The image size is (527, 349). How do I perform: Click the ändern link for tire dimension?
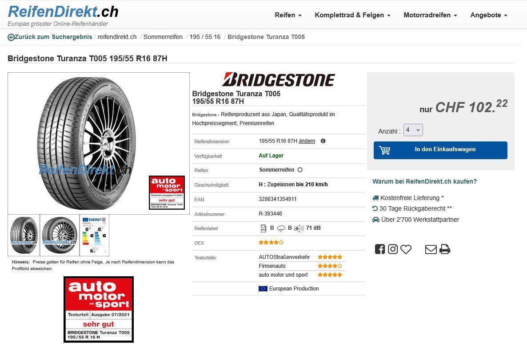[307, 141]
